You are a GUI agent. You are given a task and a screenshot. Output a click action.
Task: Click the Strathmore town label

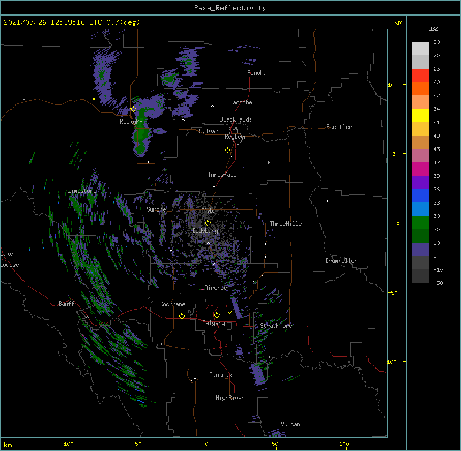click(x=276, y=326)
